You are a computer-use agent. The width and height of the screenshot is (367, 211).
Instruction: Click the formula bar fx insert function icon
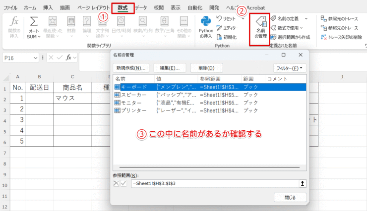coord(68,57)
